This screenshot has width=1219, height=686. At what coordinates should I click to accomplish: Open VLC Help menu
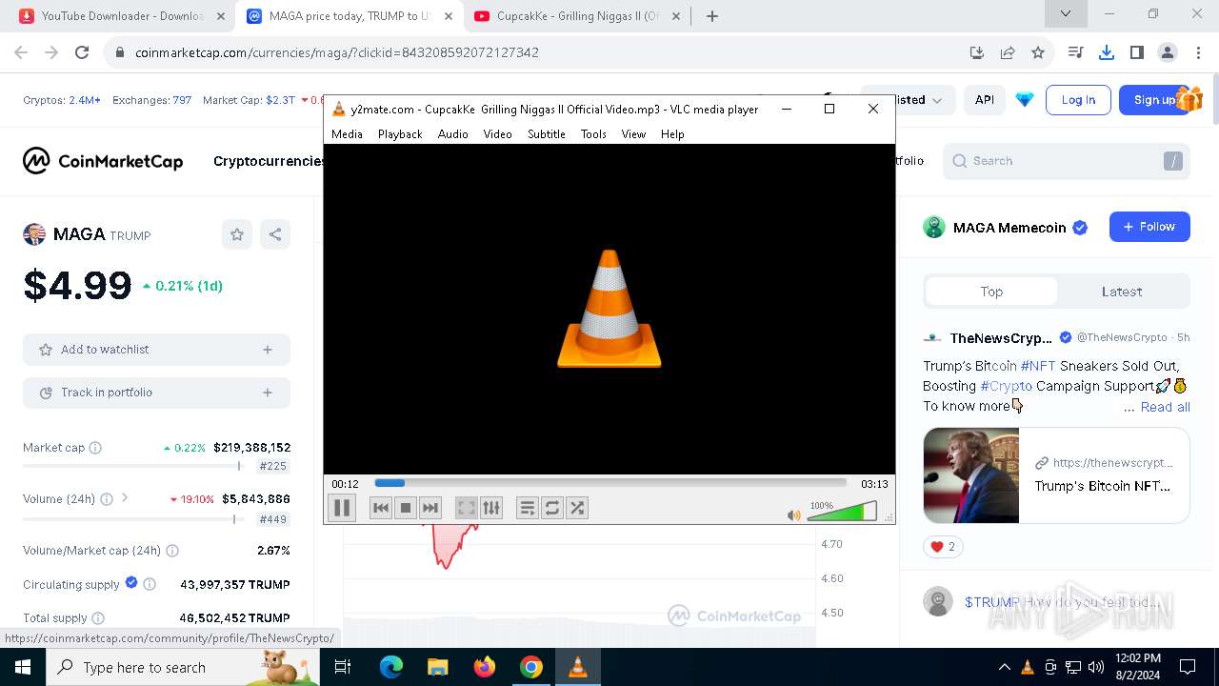672,134
